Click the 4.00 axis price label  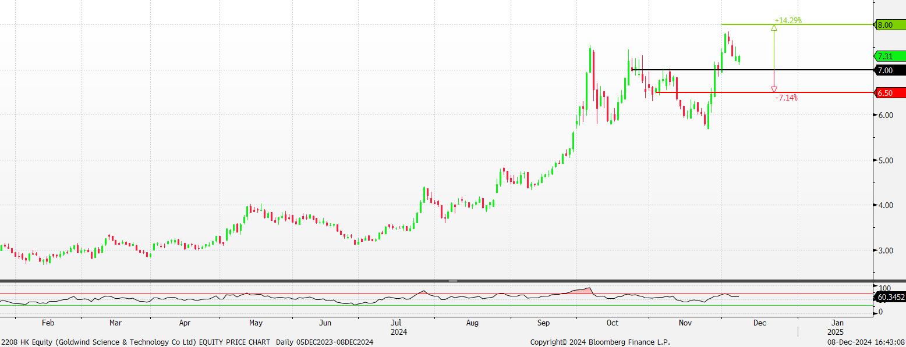pyautogui.click(x=885, y=205)
